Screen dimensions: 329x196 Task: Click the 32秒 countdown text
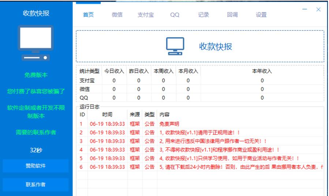pyautogui.click(x=36, y=150)
